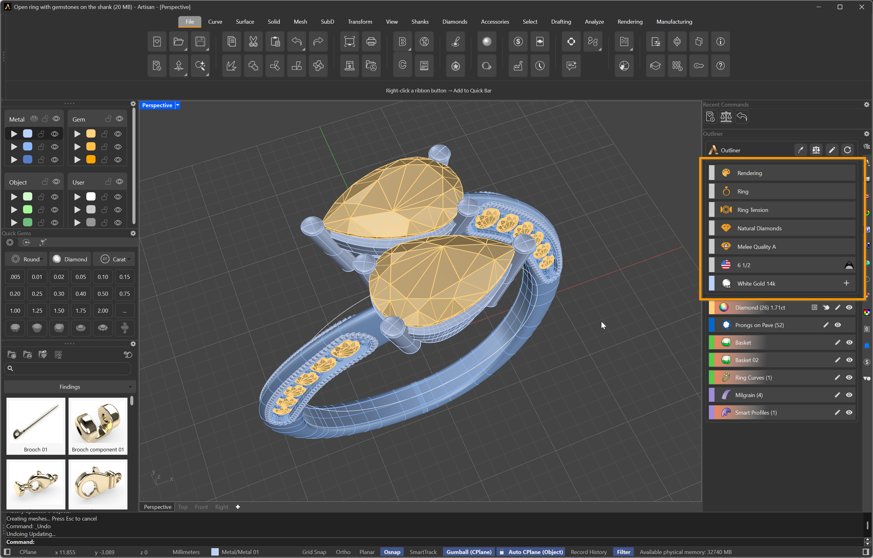Open a file with the folder icon
This screenshot has height=558, width=873.
pyautogui.click(x=178, y=42)
